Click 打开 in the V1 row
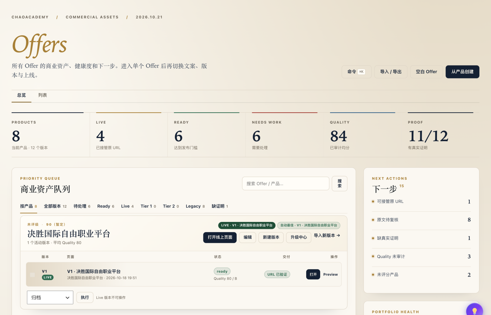The image size is (491, 315). (313, 274)
